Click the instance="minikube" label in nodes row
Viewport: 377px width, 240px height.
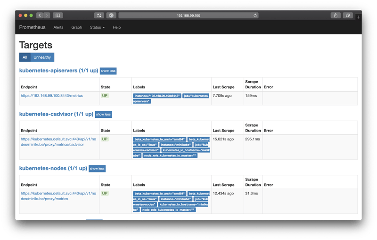(x=176, y=199)
